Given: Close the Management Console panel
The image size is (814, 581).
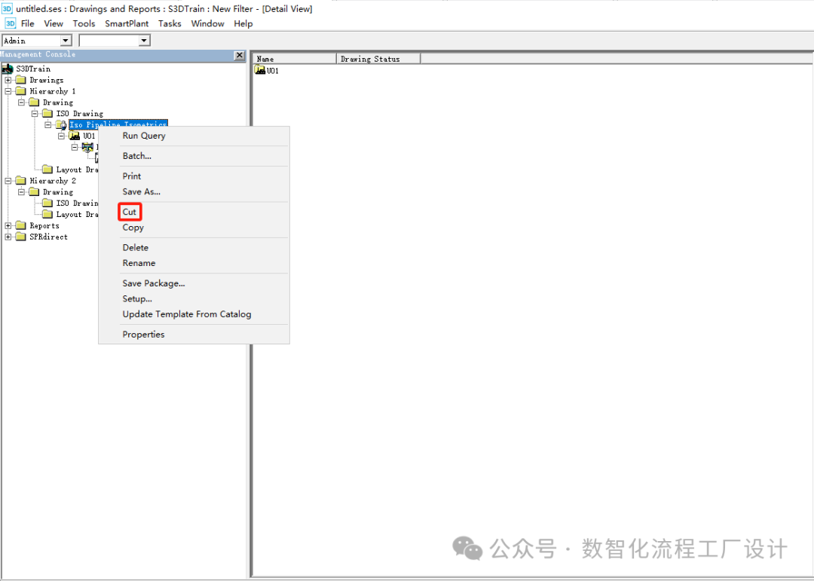Looking at the screenshot, I should 240,55.
